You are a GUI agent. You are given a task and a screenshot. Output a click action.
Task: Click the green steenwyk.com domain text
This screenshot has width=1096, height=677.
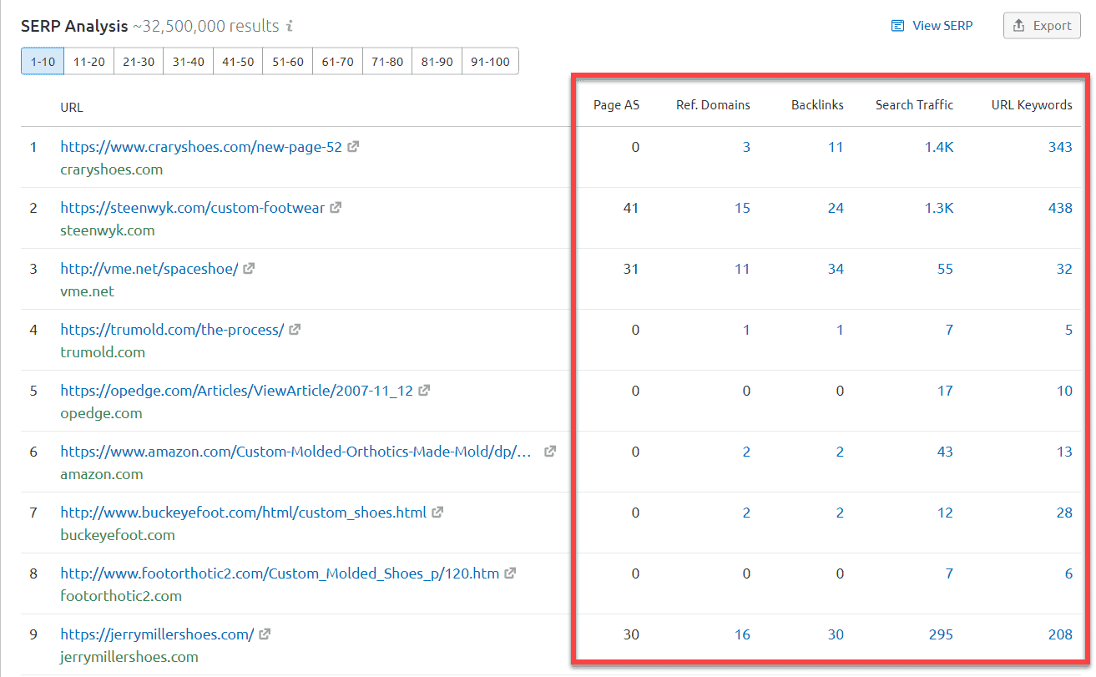[x=107, y=230]
